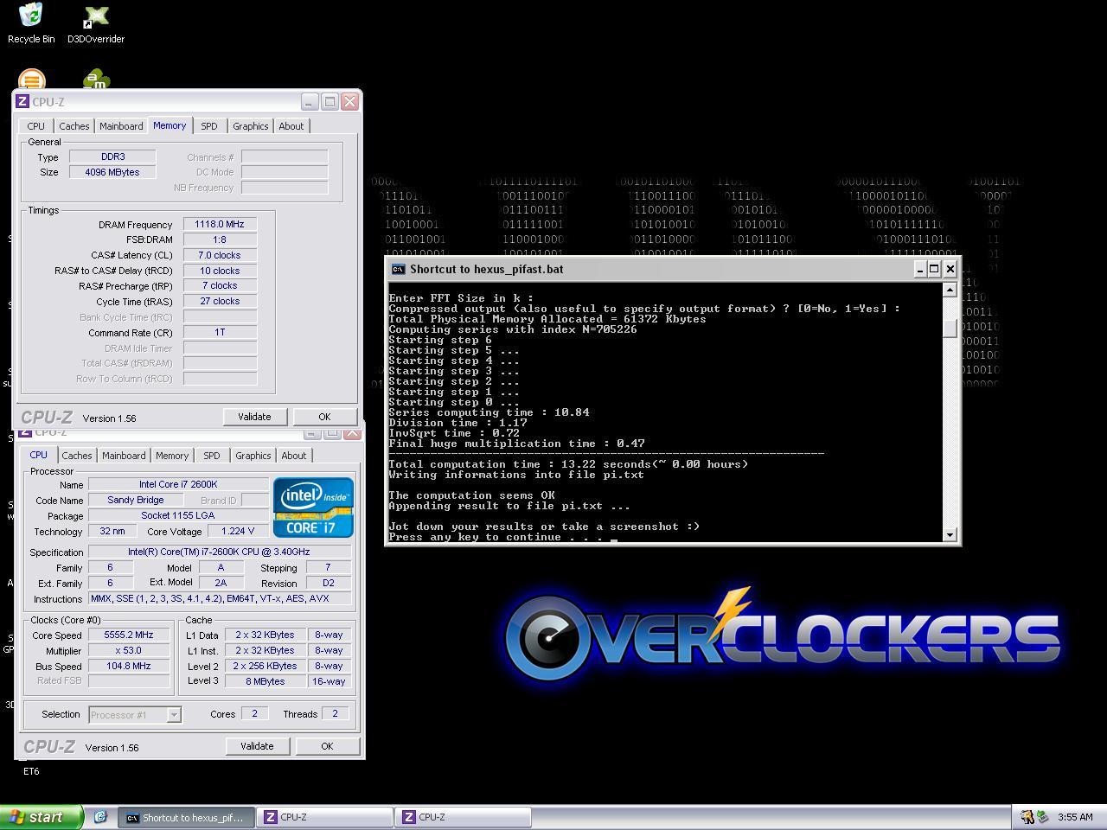The height and width of the screenshot is (830, 1107).
Task: Click the Code Name Sandy Bridge field
Action: 135,500
